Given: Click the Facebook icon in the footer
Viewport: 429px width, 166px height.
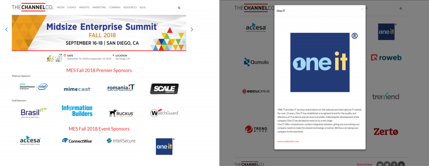Looking at the screenshot, I should click(x=394, y=164).
